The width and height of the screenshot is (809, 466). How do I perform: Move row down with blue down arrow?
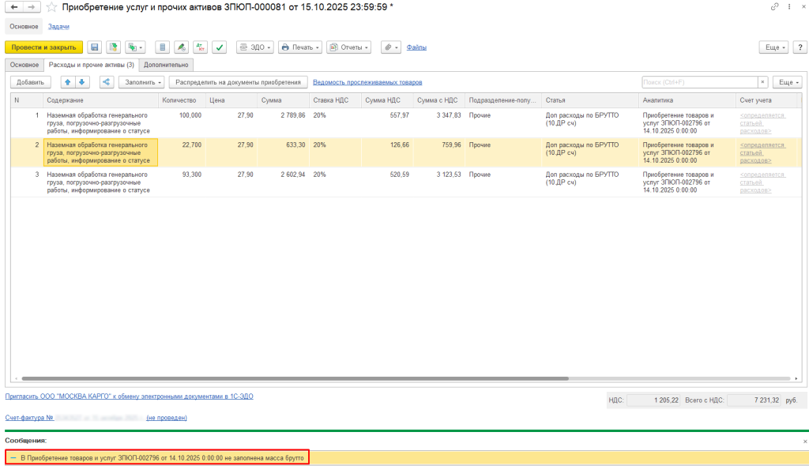pyautogui.click(x=81, y=82)
